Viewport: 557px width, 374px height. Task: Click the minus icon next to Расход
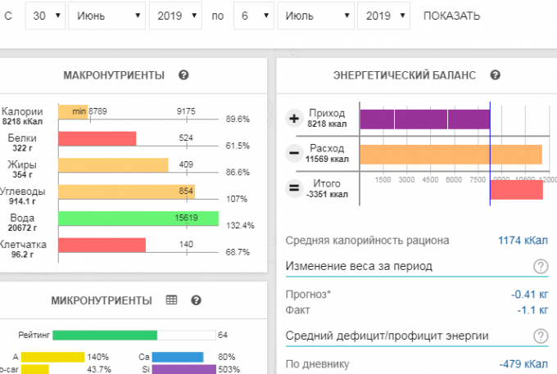tap(295, 153)
